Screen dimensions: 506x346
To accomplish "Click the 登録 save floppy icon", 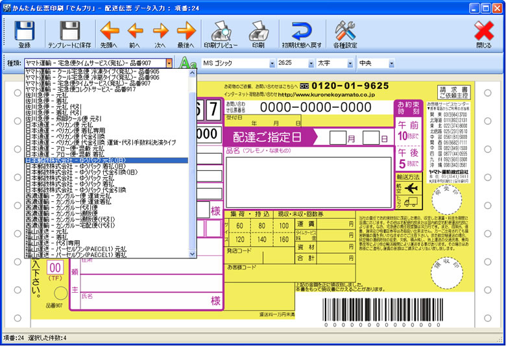I will 24,31.
